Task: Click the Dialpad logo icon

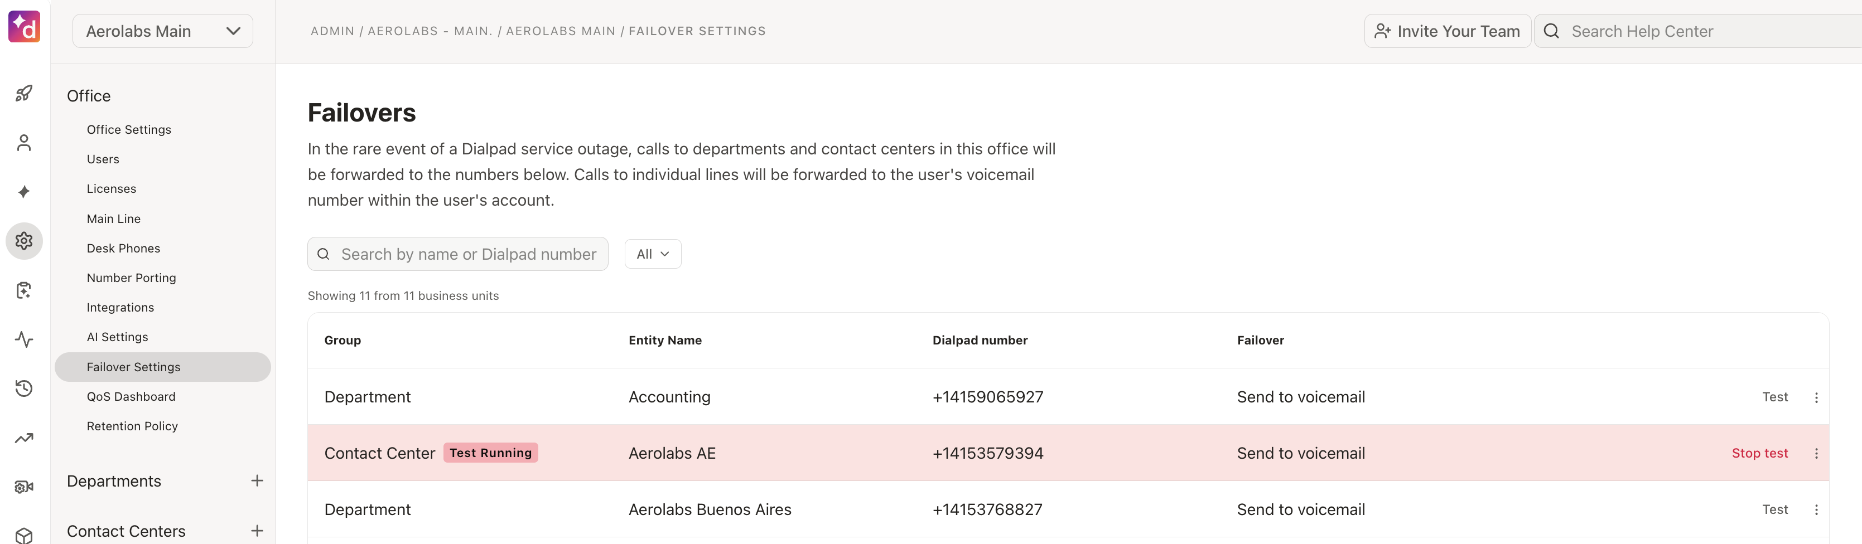Action: point(24,27)
